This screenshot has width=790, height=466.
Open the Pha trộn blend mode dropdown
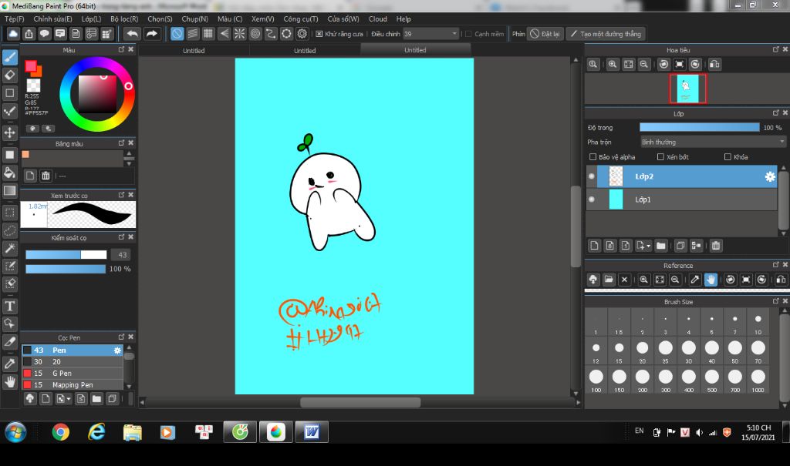(713, 142)
